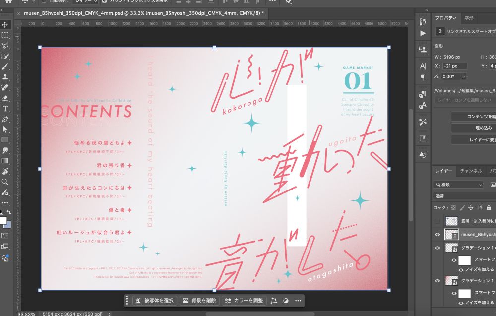Switch to the チャンネル tab
Image resolution: width=496 pixels, height=316 pixels.
(471, 171)
